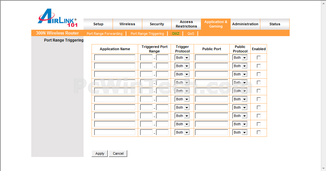Open the Port Range Forwarding sub-page
Screen dimensions: 326x171
pos(105,34)
